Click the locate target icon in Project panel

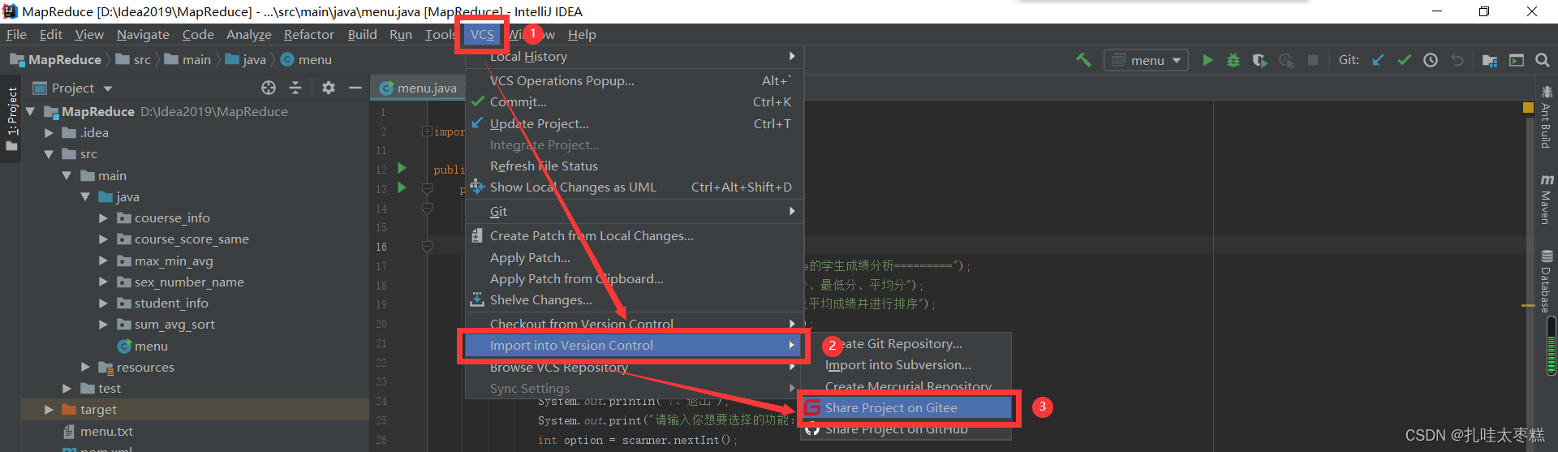click(x=269, y=88)
